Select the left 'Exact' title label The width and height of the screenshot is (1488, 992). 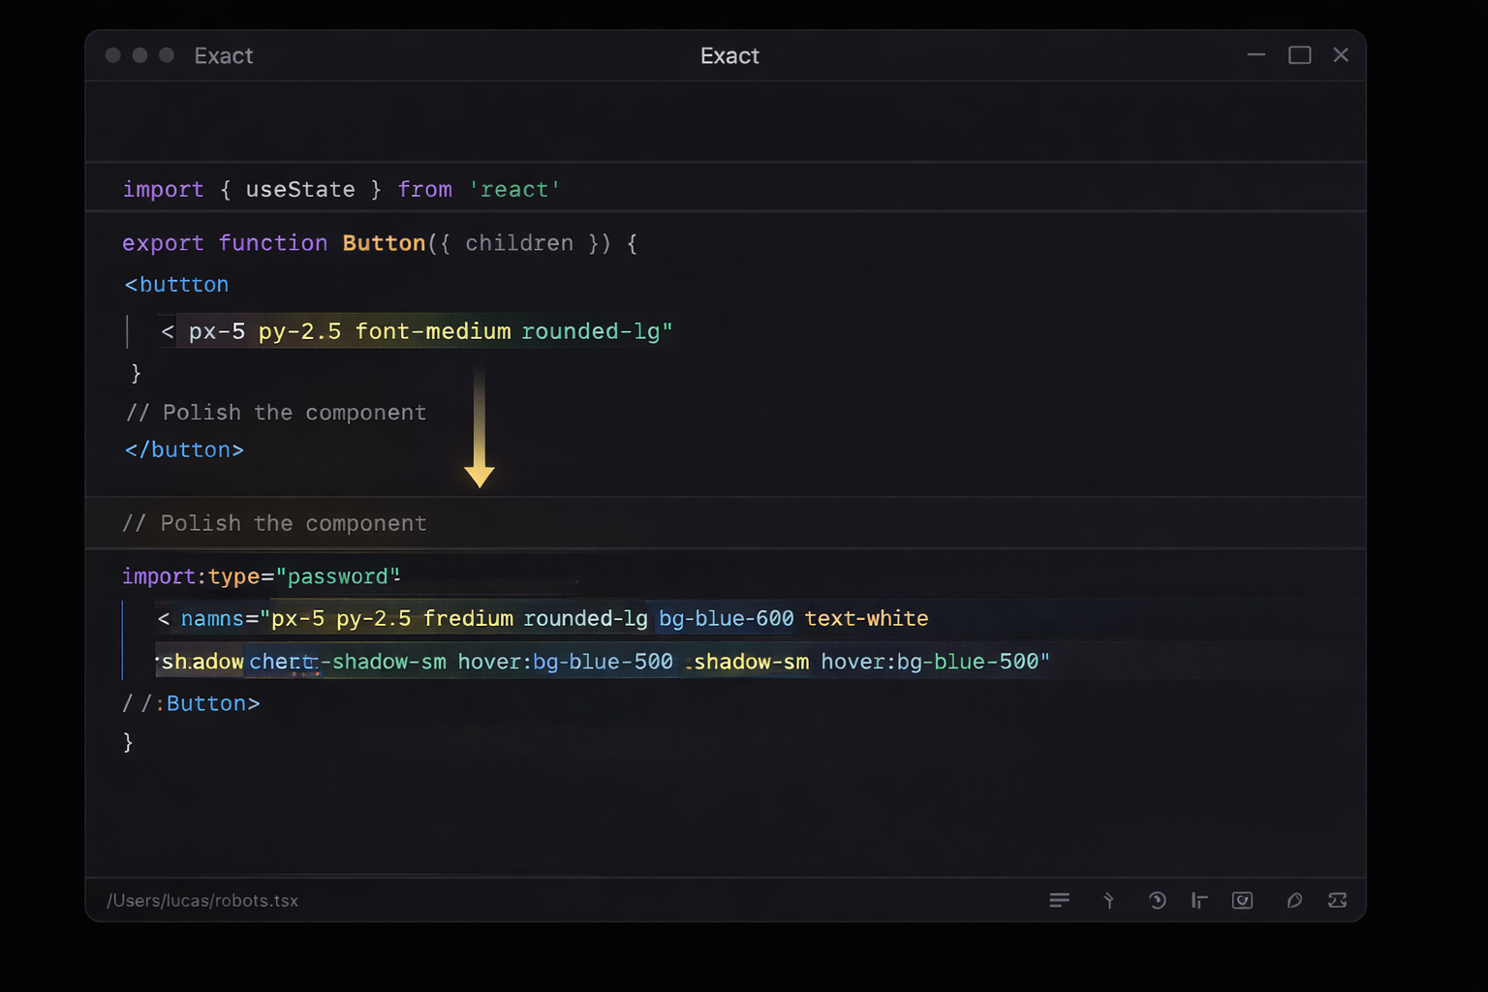pos(224,56)
